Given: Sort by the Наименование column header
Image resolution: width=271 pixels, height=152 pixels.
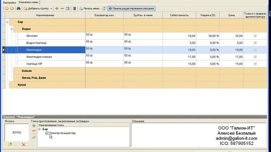Looking at the screenshot, I should pos(45,15).
